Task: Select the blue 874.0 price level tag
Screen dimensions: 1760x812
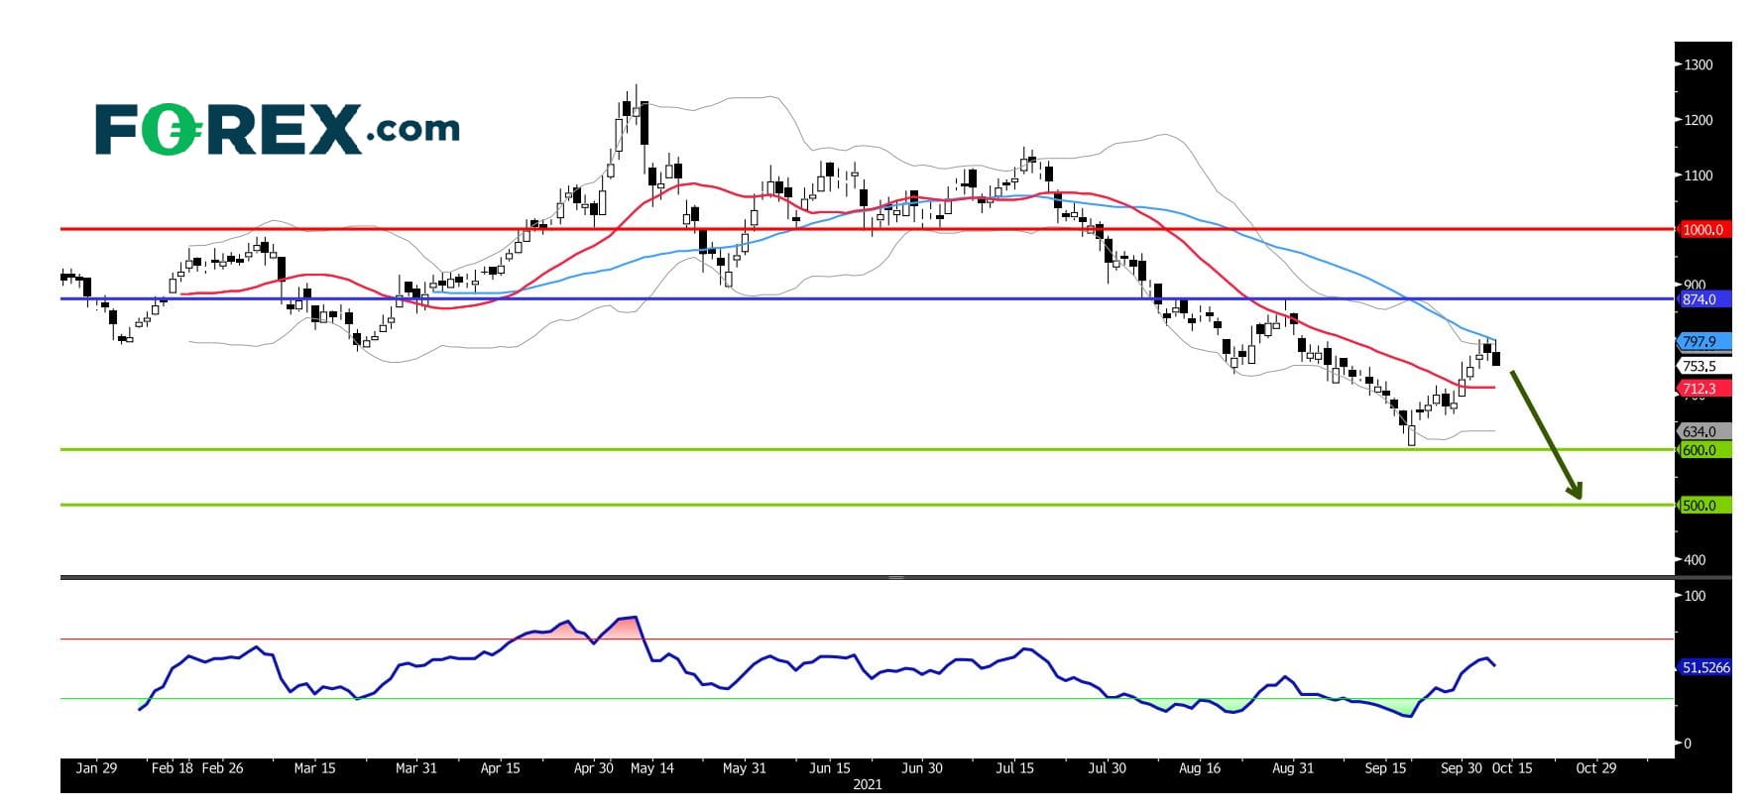Action: point(1702,298)
